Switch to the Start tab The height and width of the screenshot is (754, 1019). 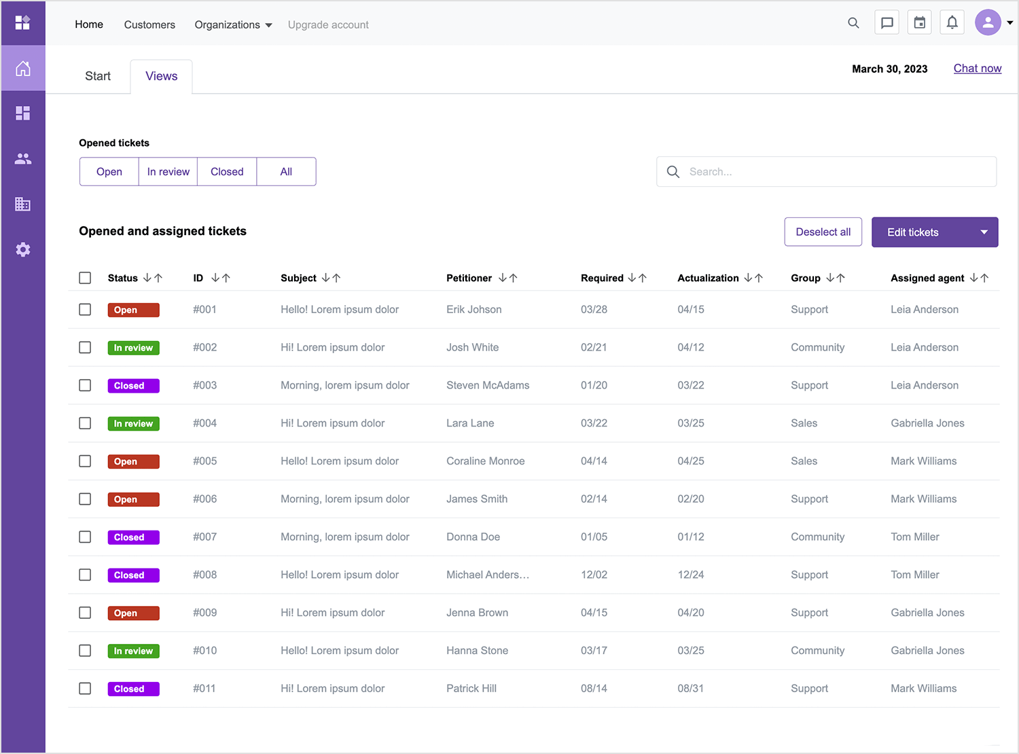98,76
